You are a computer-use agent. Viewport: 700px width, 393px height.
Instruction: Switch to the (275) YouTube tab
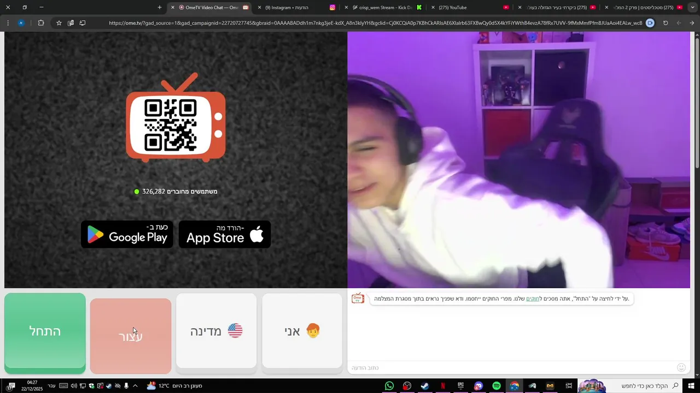point(470,8)
